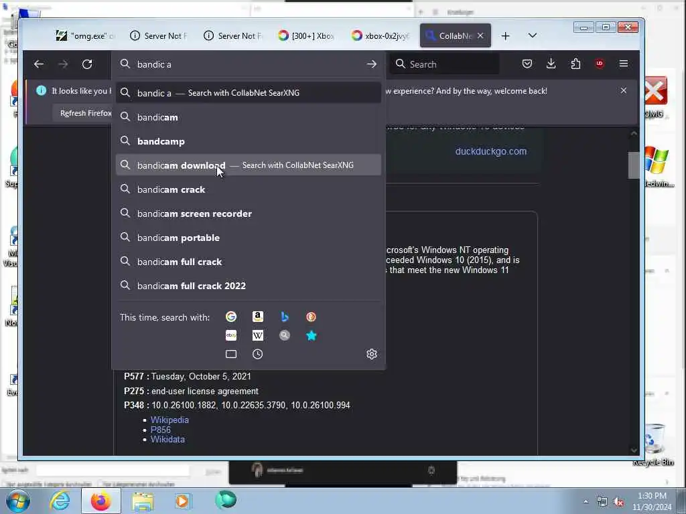Viewport: 686px width, 514px height.
Task: Select suggestion "bandicam portable"
Action: point(249,238)
